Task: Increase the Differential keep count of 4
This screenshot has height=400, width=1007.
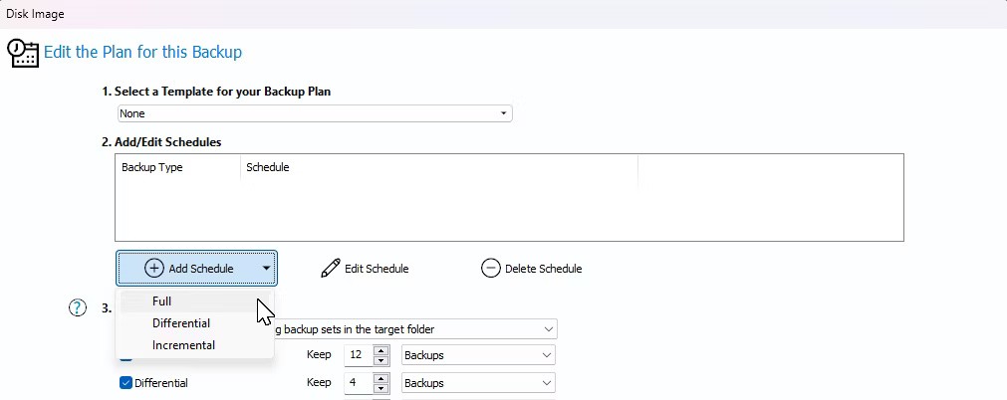Action: click(380, 378)
